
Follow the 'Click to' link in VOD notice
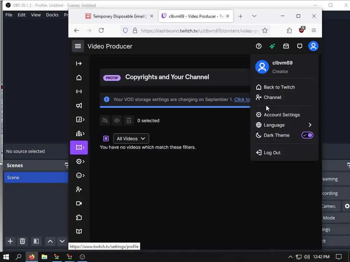[x=242, y=100]
